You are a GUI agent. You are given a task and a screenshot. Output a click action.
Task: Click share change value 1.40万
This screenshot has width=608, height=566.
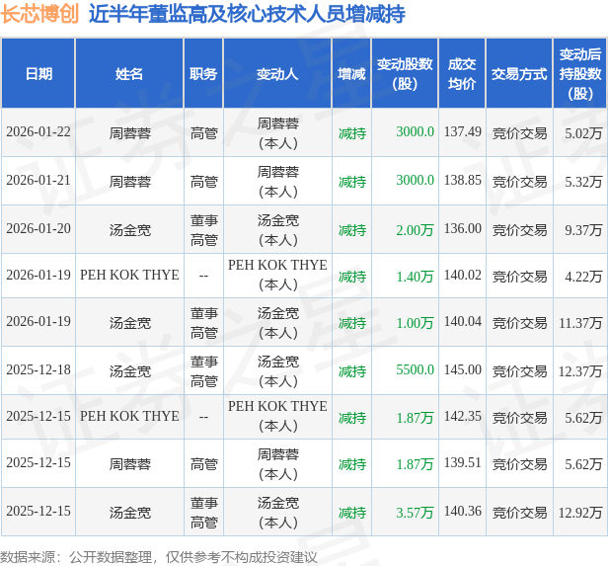415,277
